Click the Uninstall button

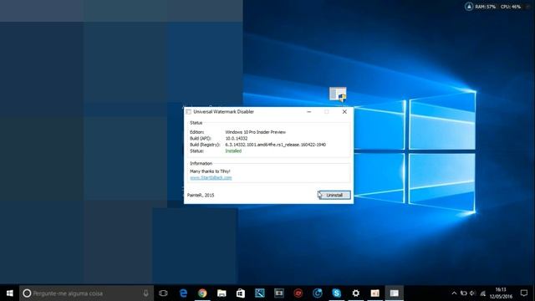[334, 195]
